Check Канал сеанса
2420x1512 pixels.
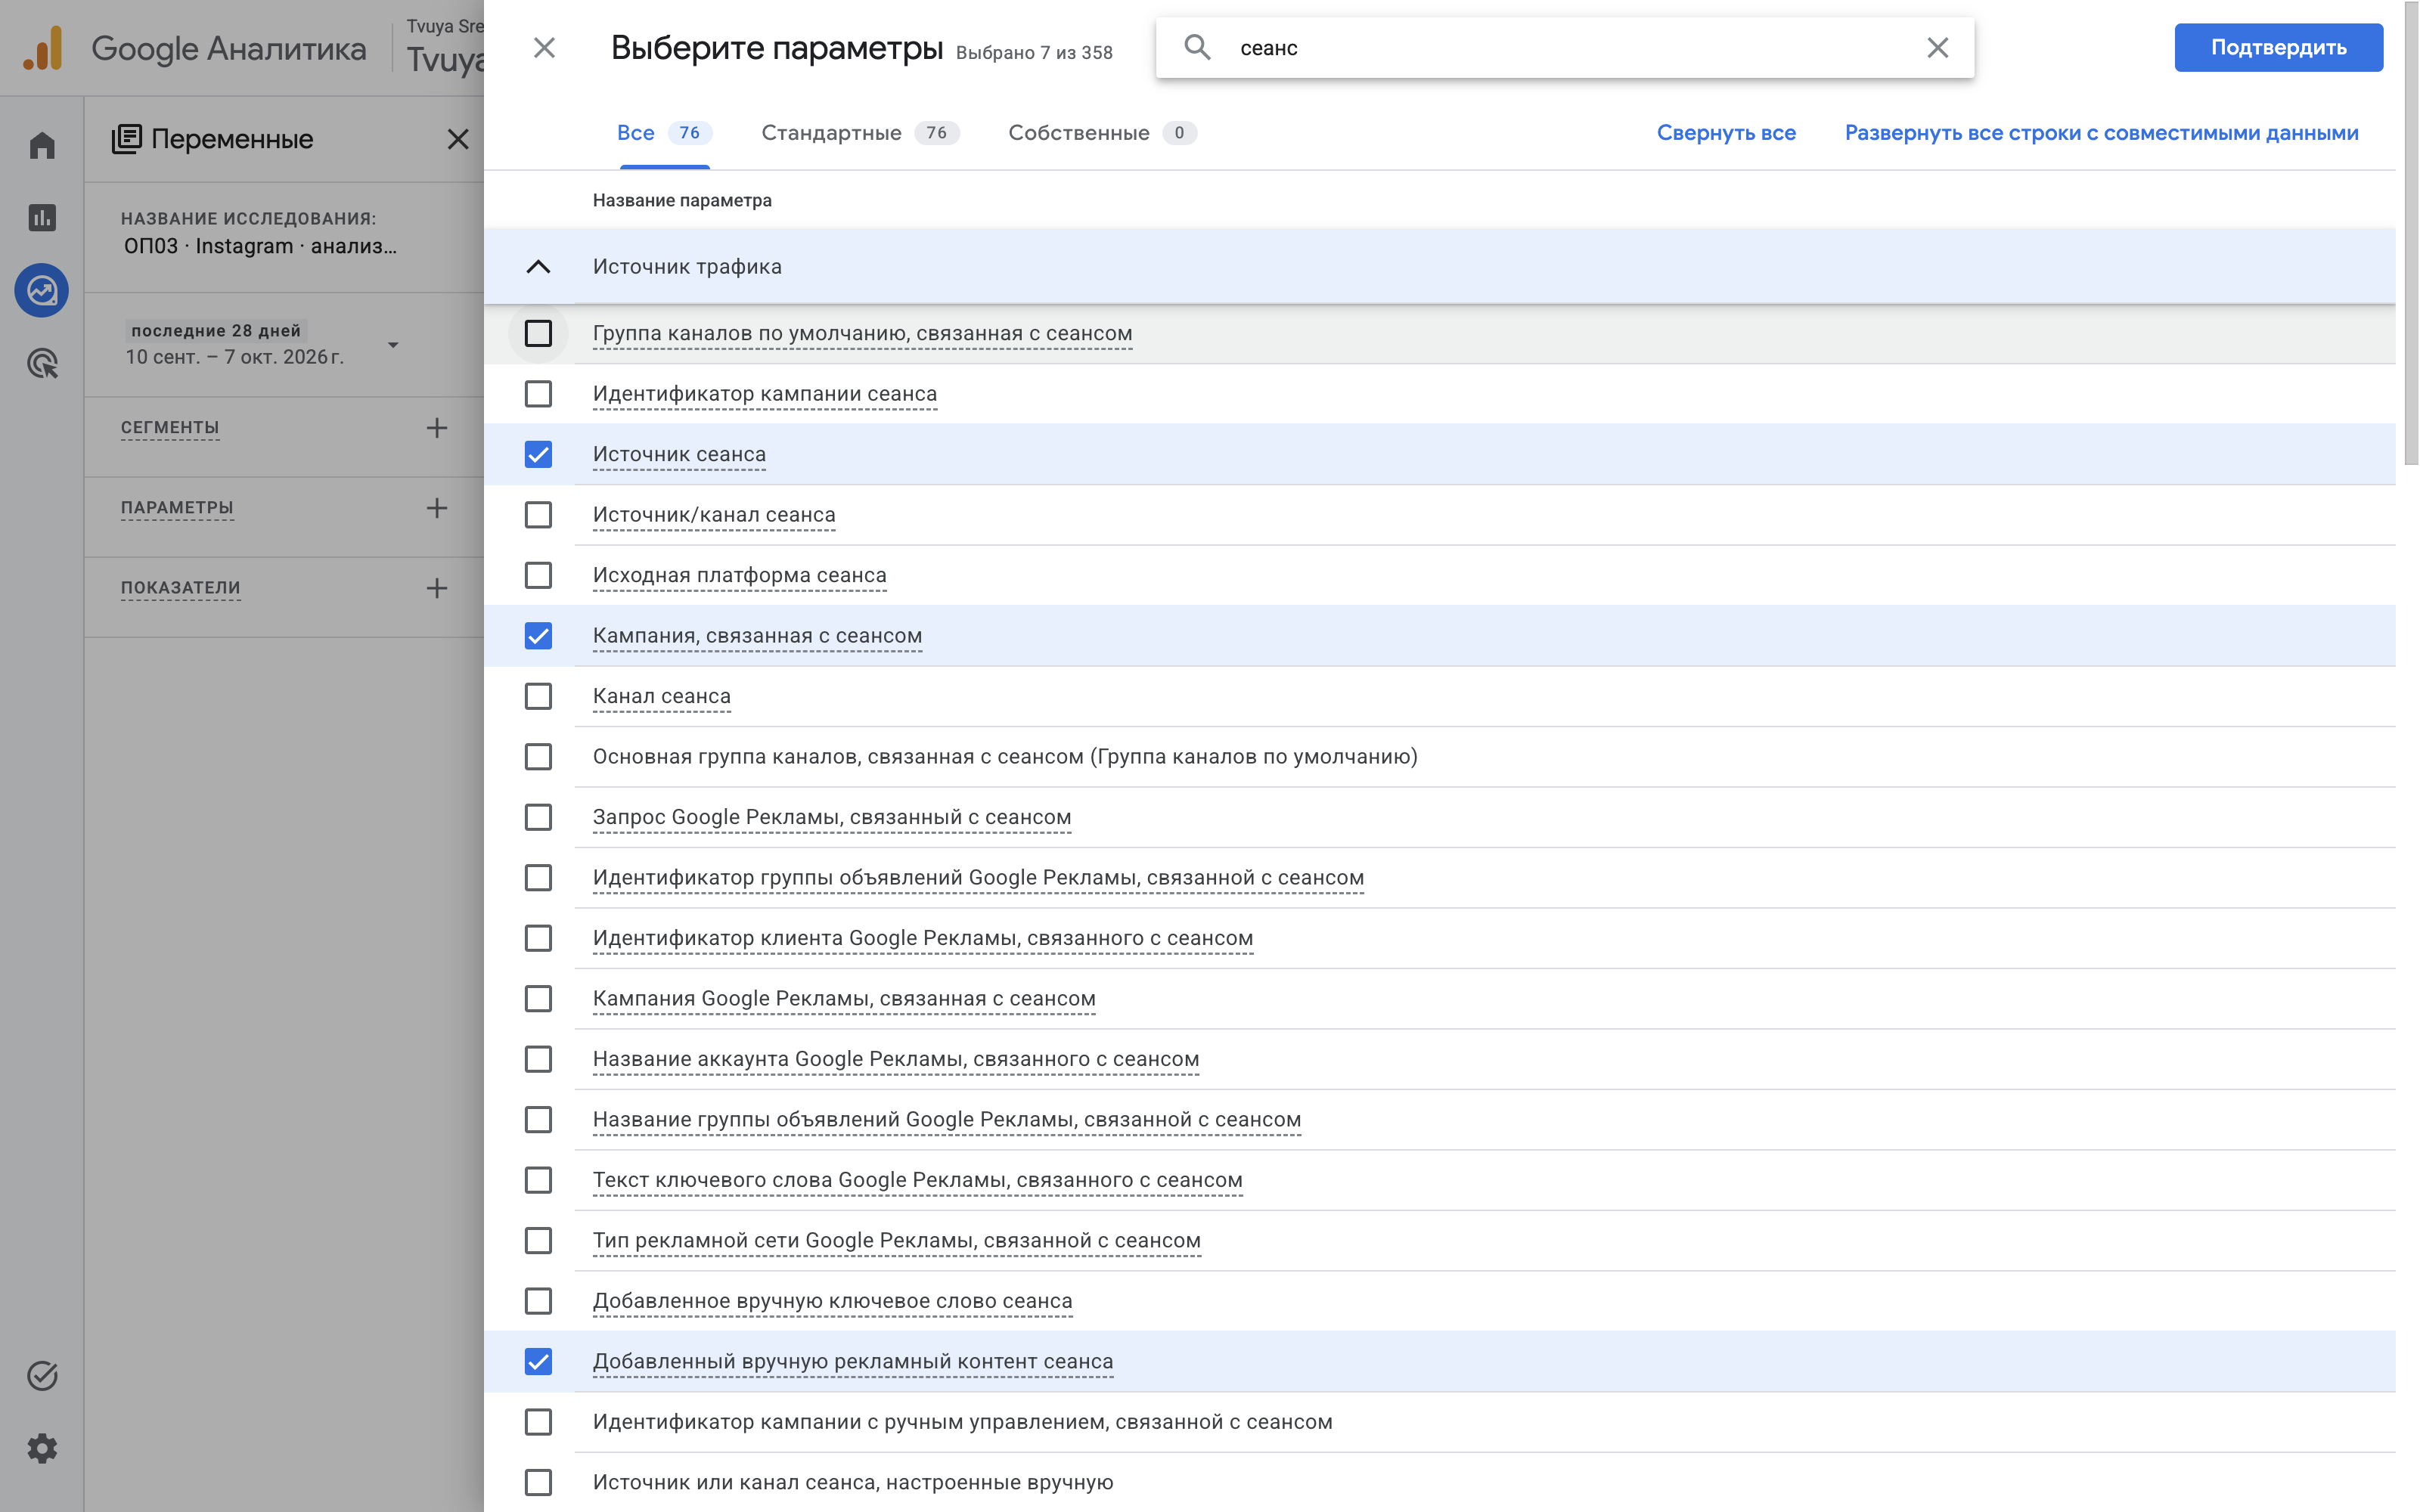(538, 696)
